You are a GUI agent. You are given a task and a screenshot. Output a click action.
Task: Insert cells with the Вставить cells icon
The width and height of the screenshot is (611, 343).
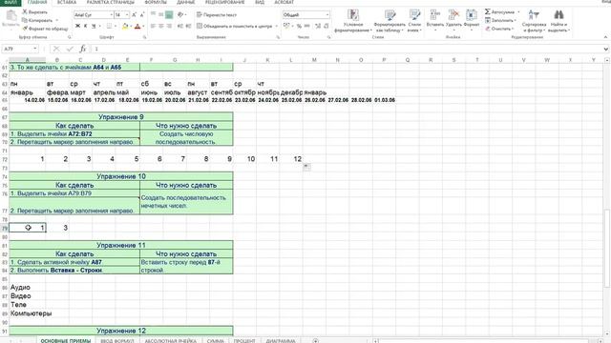[435, 19]
